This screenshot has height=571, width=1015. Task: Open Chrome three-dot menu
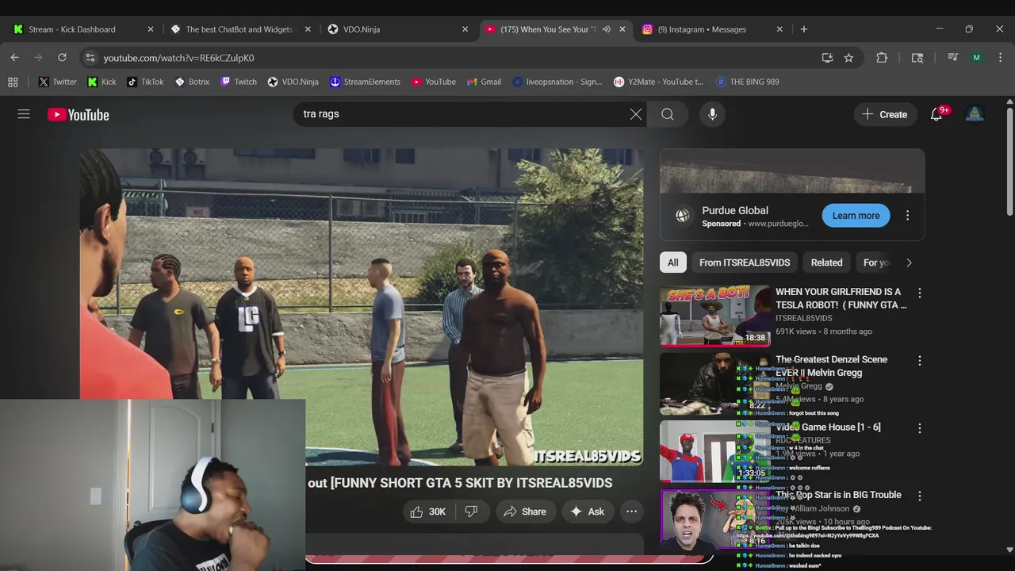[1000, 57]
